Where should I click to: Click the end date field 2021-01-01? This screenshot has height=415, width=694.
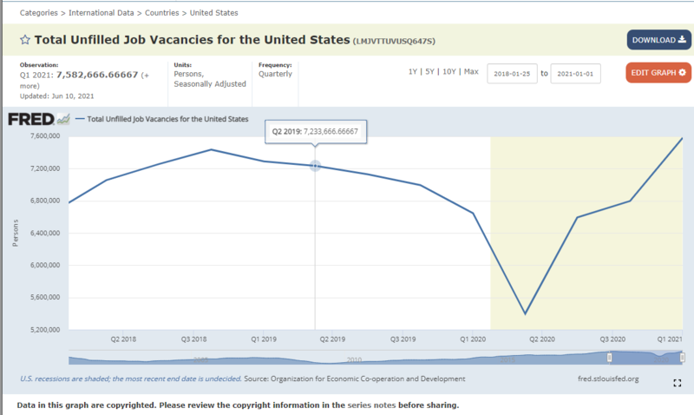point(575,74)
